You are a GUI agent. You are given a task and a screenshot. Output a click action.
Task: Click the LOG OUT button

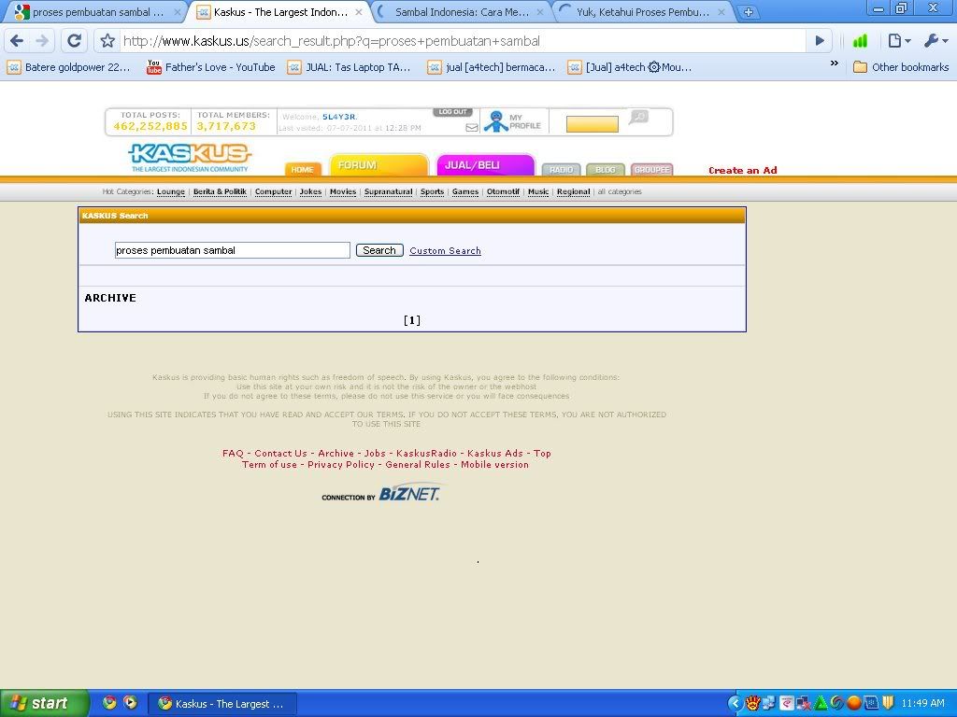point(453,112)
